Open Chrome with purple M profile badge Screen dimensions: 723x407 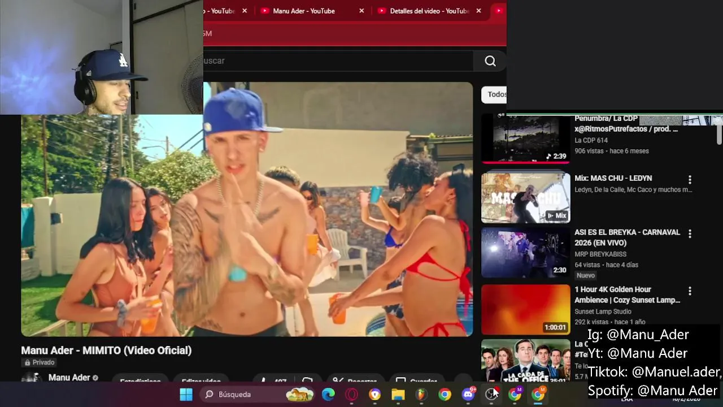(x=515, y=394)
